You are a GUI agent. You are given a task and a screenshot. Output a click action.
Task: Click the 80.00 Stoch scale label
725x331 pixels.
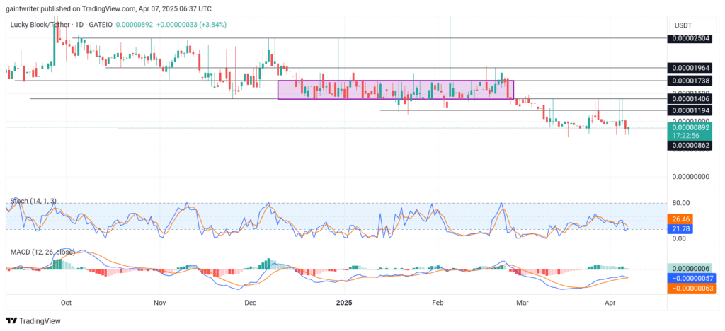coord(680,203)
